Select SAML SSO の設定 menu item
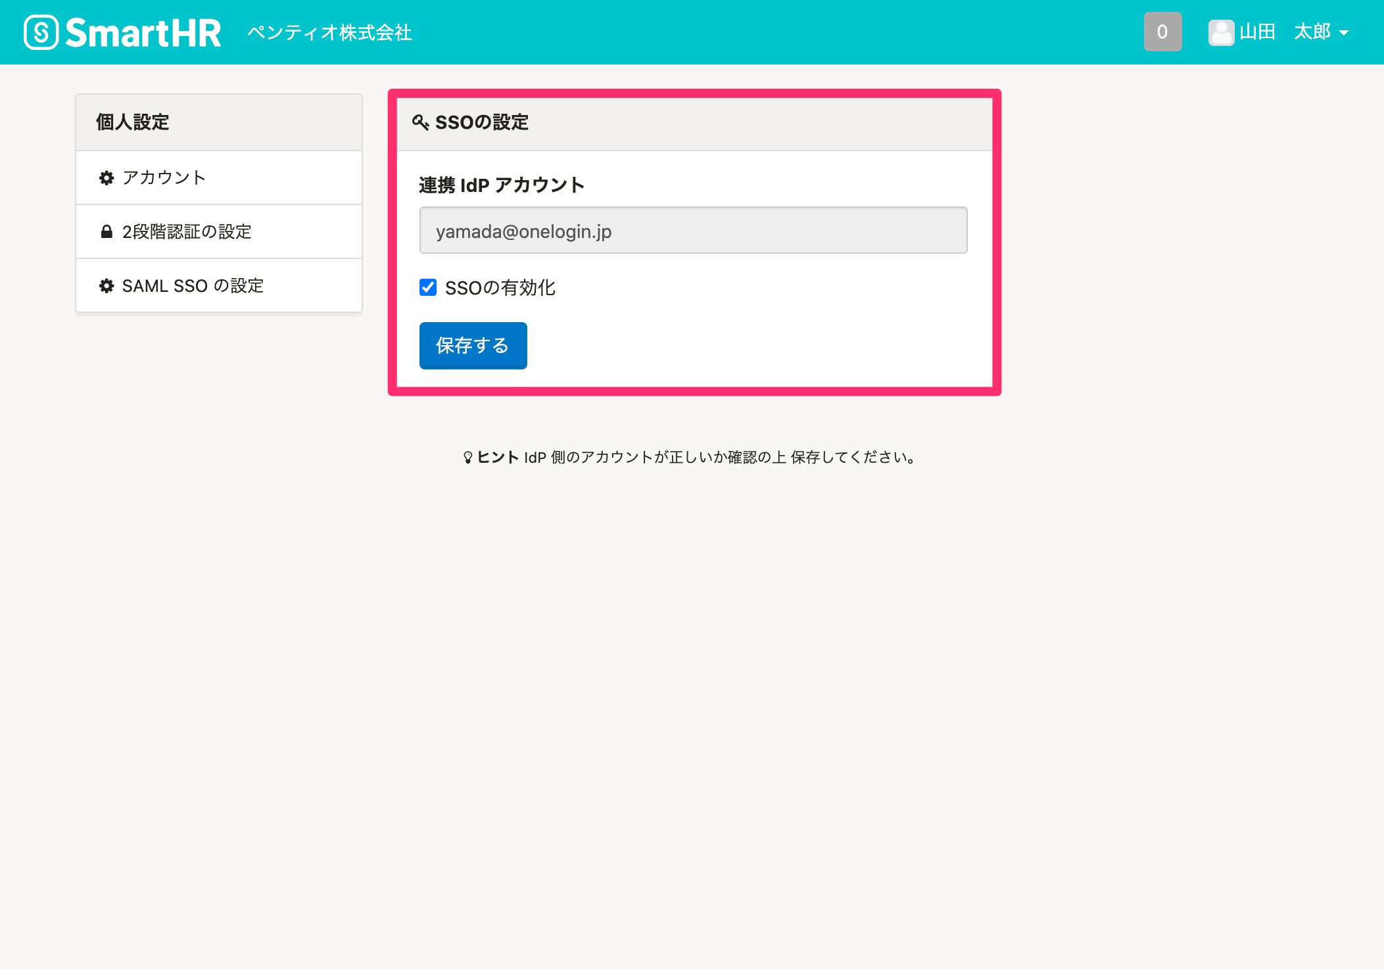 click(x=219, y=285)
